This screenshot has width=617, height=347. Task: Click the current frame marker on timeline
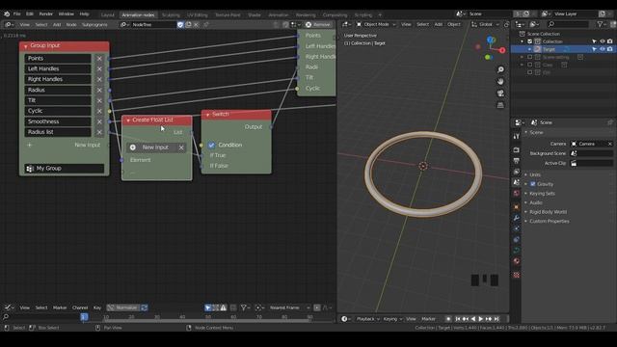pyautogui.click(x=84, y=317)
